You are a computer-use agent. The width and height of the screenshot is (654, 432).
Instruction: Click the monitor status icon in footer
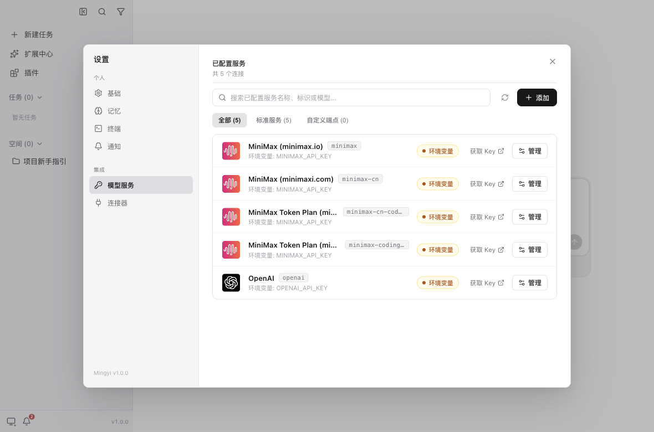point(11,421)
